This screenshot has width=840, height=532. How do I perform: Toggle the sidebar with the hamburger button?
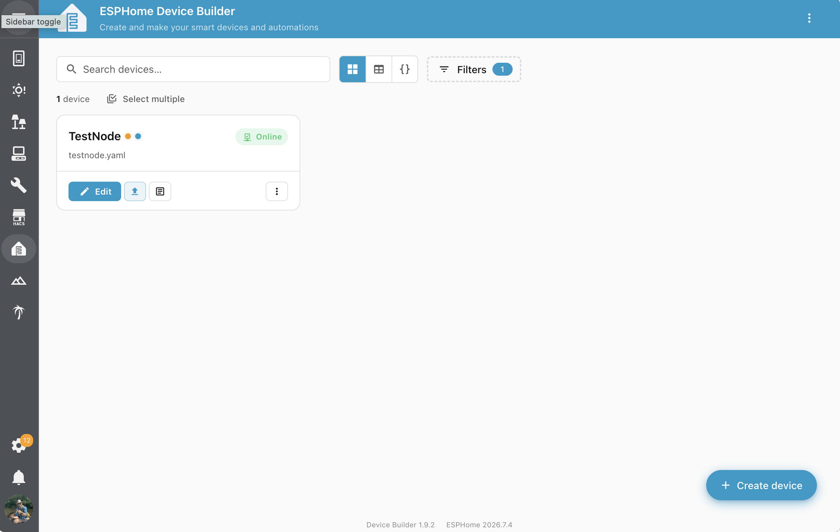pyautogui.click(x=19, y=17)
